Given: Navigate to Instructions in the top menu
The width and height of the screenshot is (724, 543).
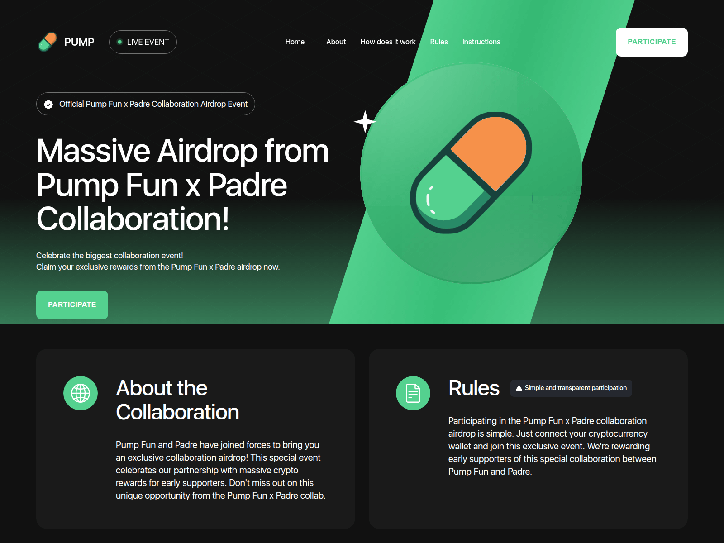Looking at the screenshot, I should pyautogui.click(x=481, y=42).
